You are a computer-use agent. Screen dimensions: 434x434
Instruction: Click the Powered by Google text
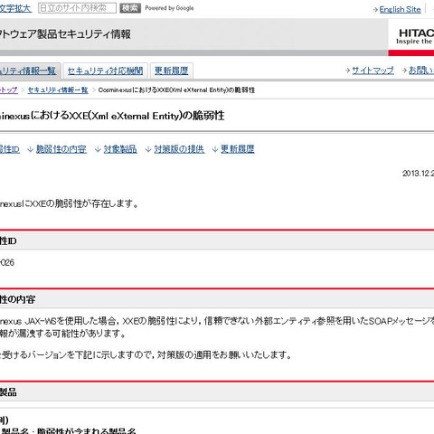pyautogui.click(x=169, y=8)
